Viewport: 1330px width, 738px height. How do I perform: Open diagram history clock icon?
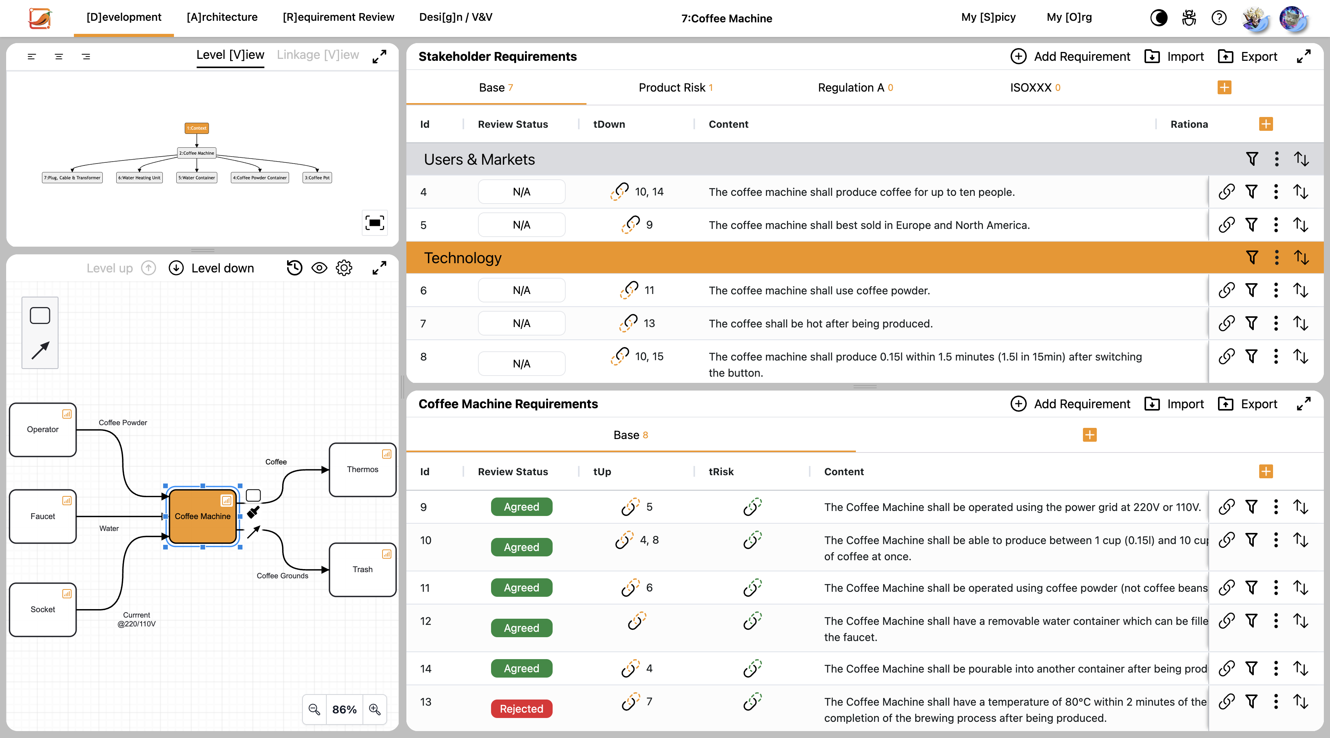(x=294, y=268)
